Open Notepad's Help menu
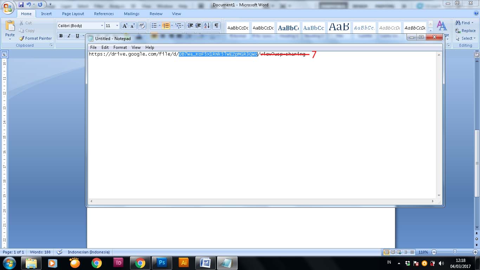Screen dimensions: 480x270 point(150,47)
